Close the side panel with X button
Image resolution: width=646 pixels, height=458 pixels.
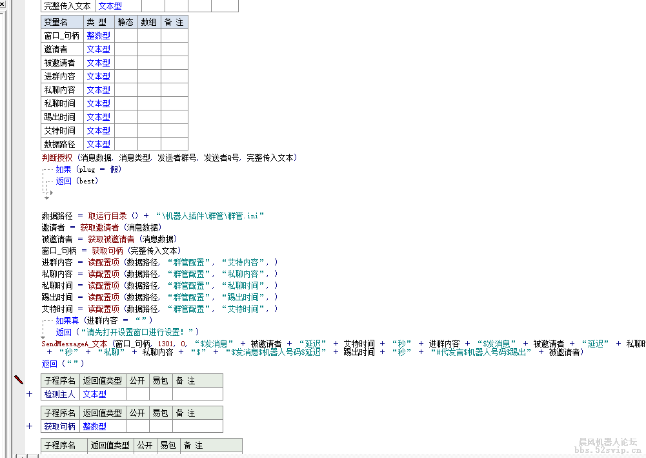(x=3, y=5)
